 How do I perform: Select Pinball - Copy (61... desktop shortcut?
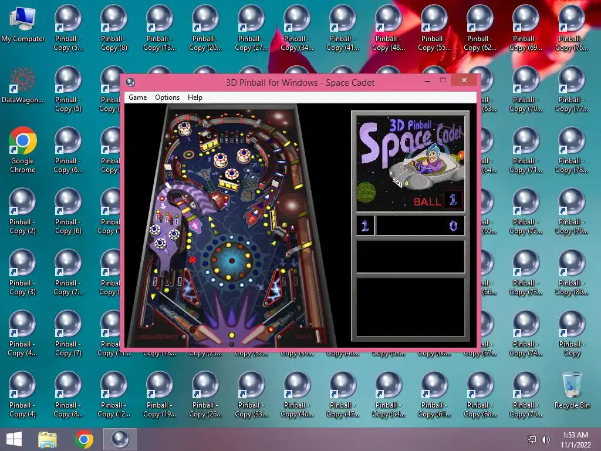click(x=434, y=395)
